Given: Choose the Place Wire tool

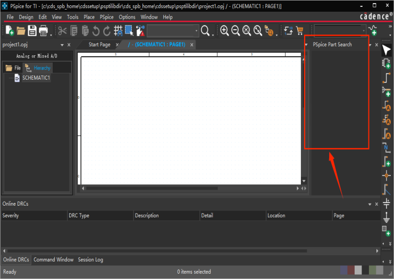Looking at the screenshot, I should pos(386,78).
